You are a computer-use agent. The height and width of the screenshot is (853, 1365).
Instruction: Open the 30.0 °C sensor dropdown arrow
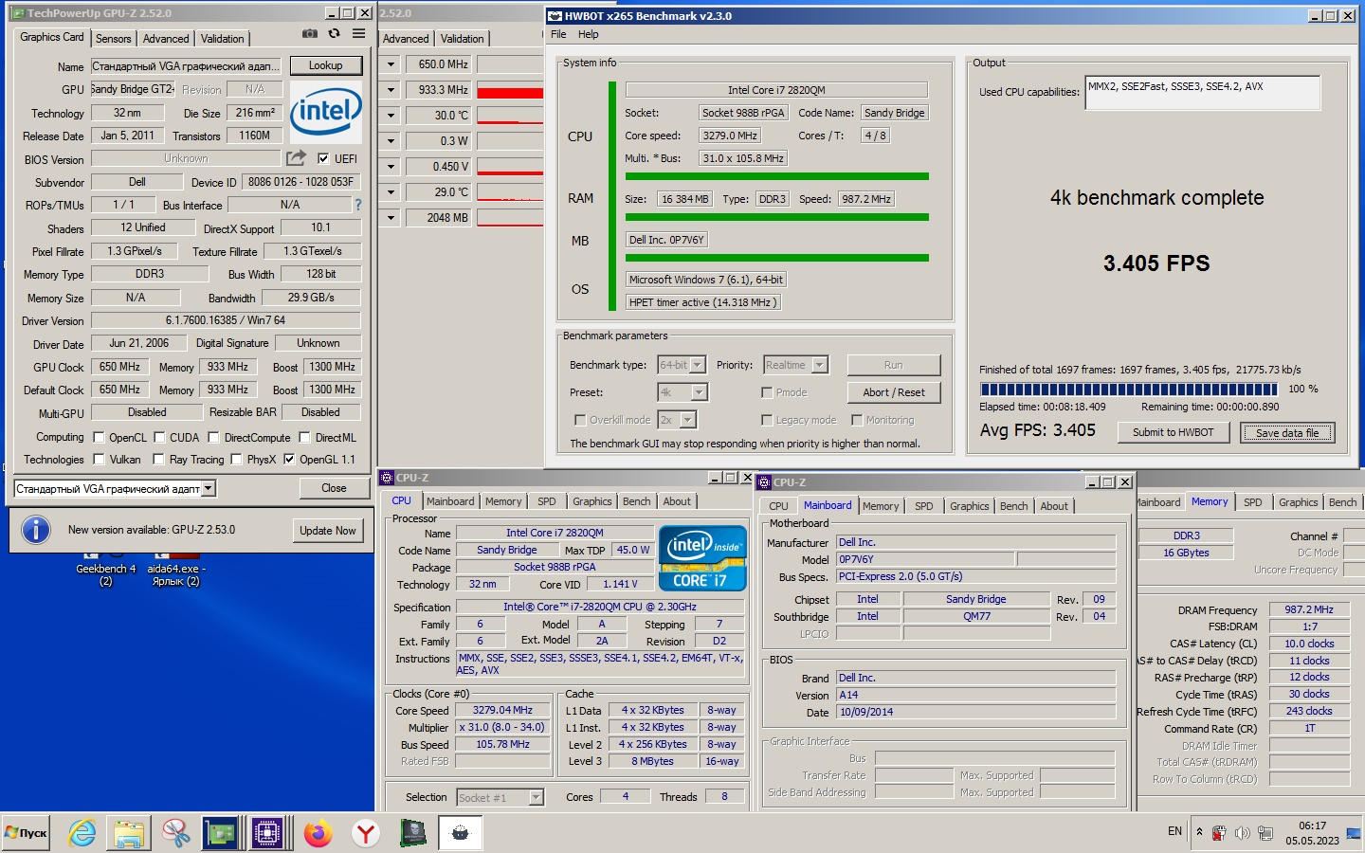(391, 116)
